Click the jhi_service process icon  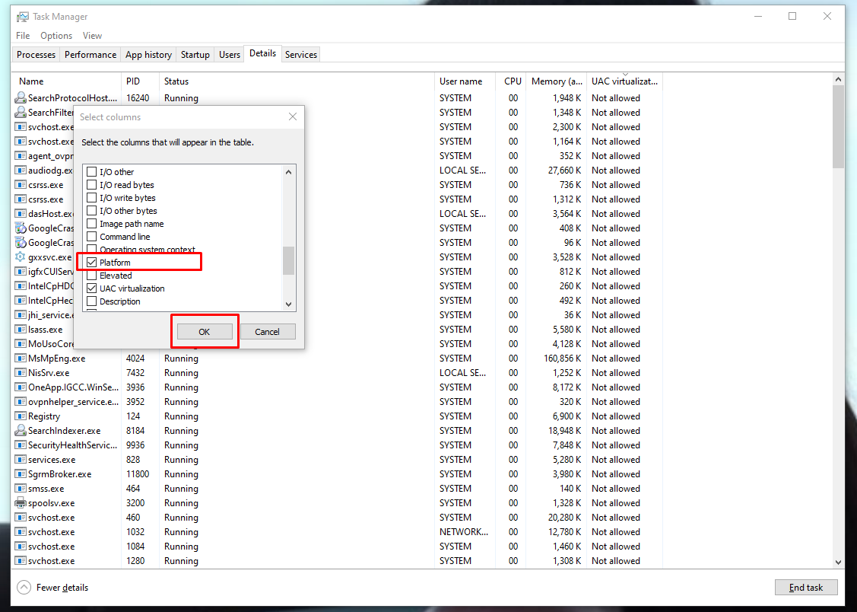click(x=21, y=315)
